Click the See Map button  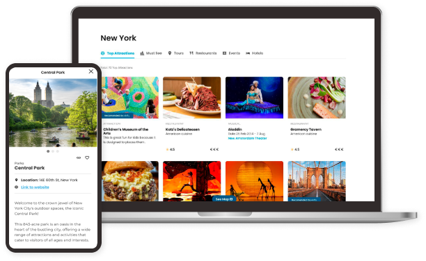point(224,199)
